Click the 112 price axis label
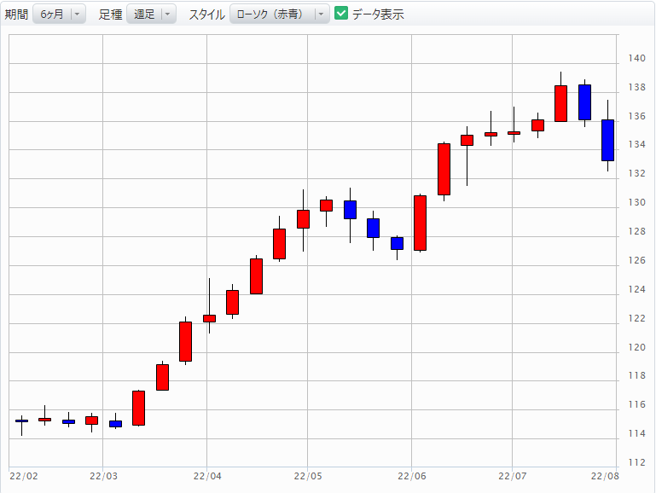Viewport: 656px width, 493px height. point(636,462)
